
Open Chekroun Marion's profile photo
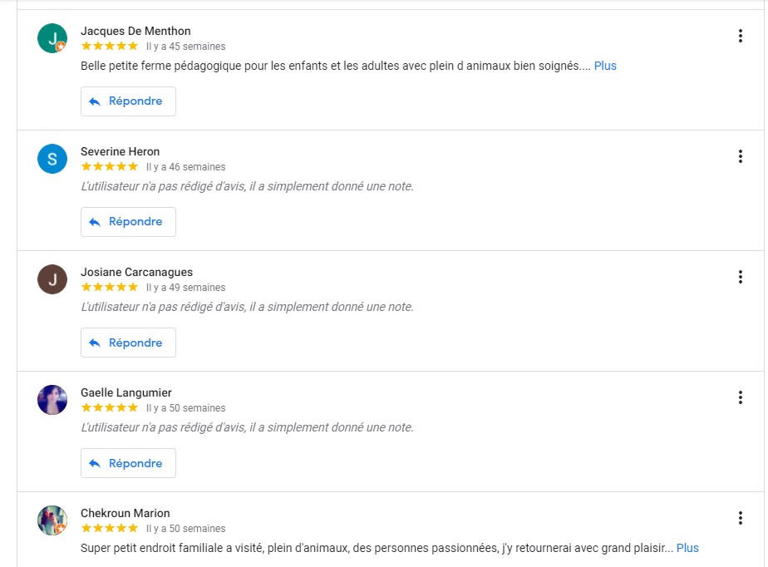pyautogui.click(x=52, y=520)
